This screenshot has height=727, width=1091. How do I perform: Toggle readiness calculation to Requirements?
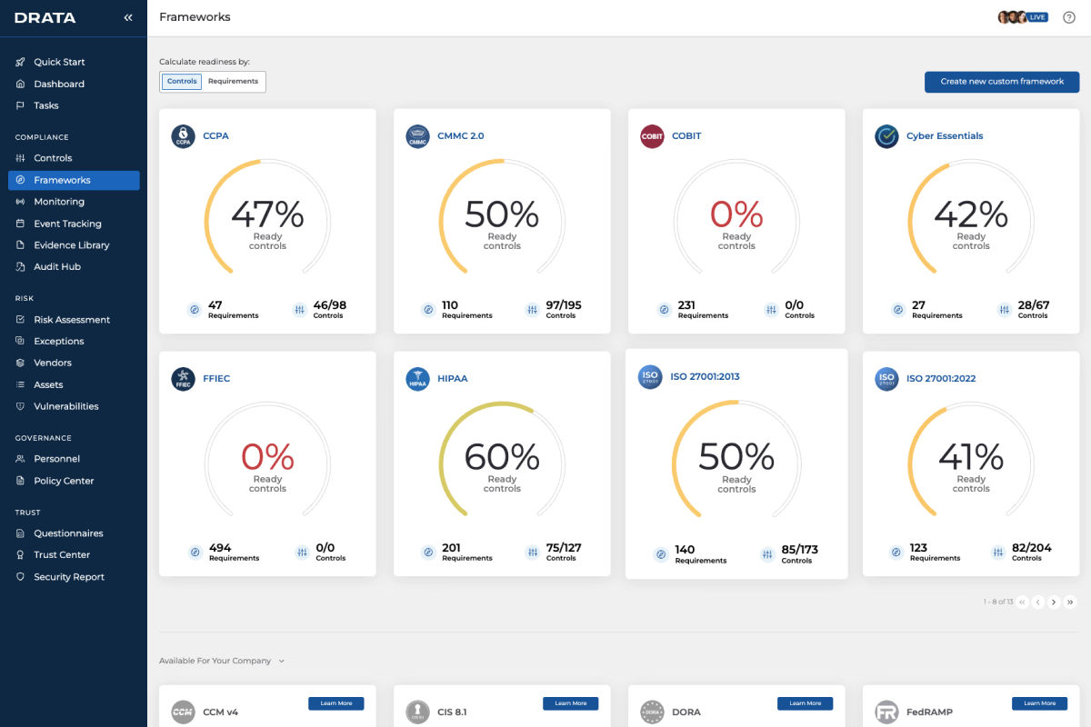pyautogui.click(x=233, y=82)
